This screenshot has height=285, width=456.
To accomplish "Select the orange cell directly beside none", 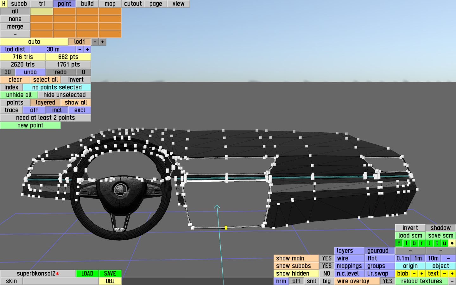I will [x=42, y=19].
